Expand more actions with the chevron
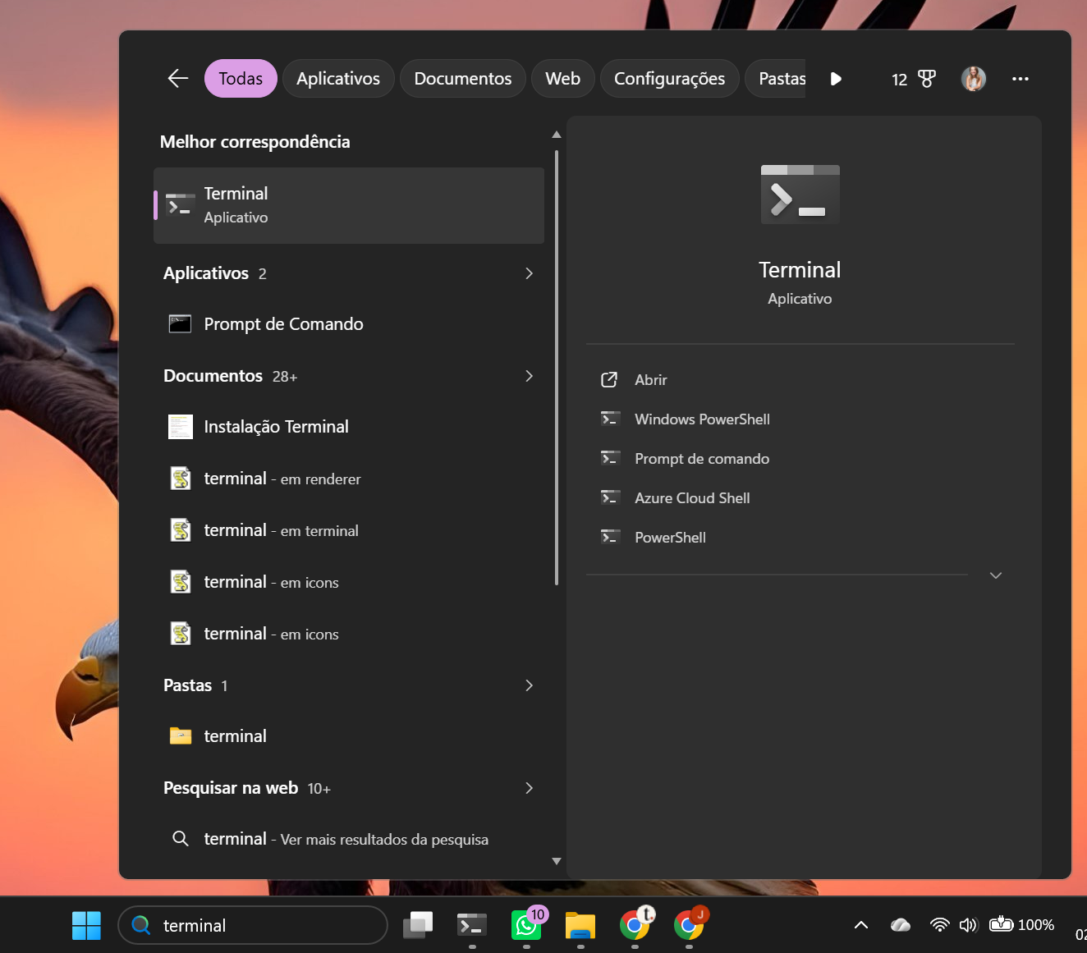This screenshot has height=953, width=1087. 996,575
